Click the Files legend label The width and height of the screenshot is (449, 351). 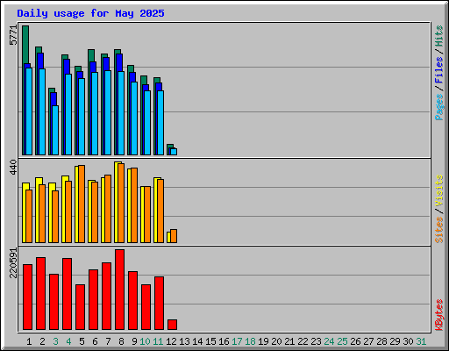[438, 69]
